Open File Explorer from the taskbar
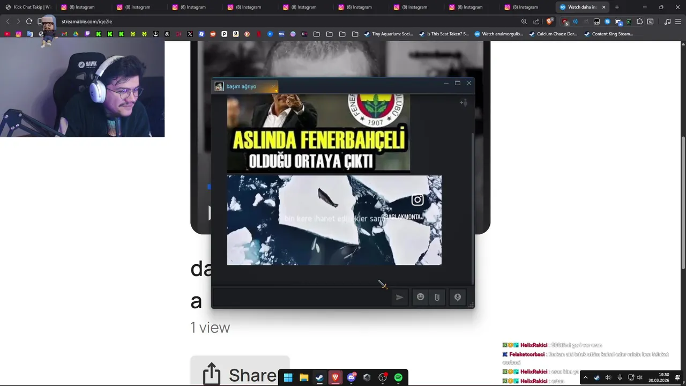 point(303,377)
